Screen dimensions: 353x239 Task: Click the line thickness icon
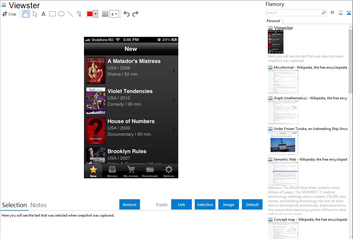pyautogui.click(x=105, y=14)
